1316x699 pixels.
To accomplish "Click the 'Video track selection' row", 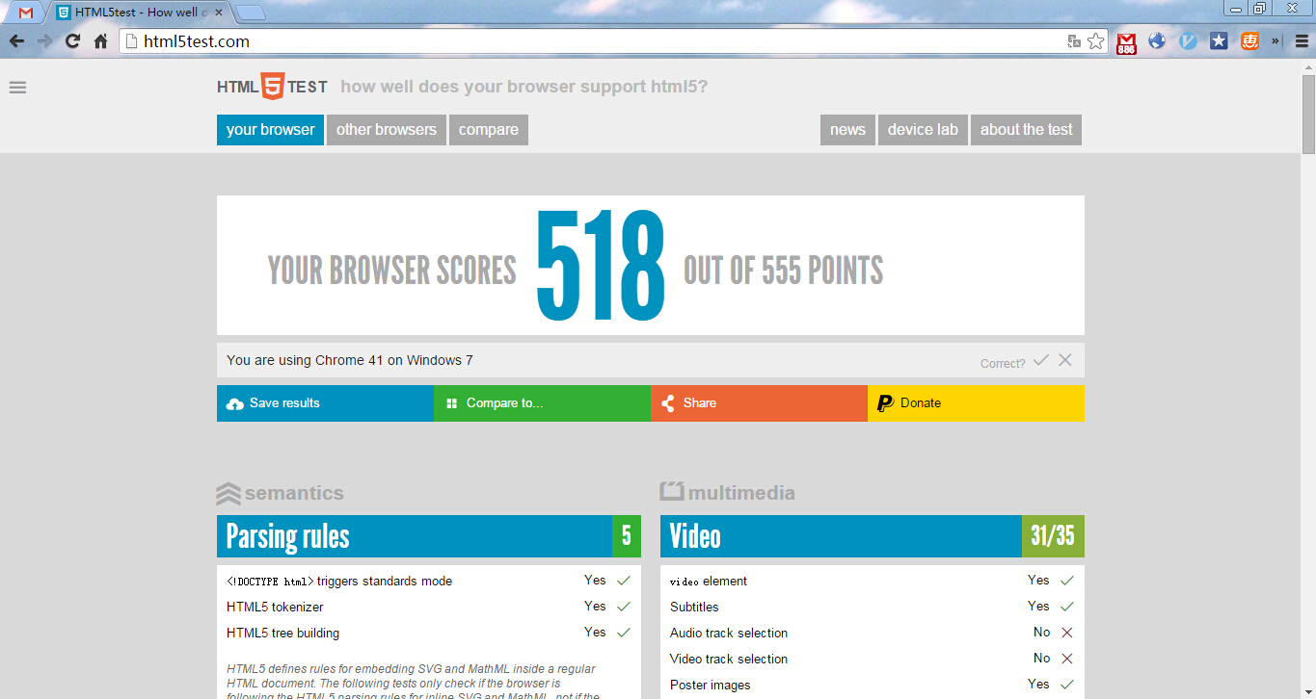I will point(873,659).
